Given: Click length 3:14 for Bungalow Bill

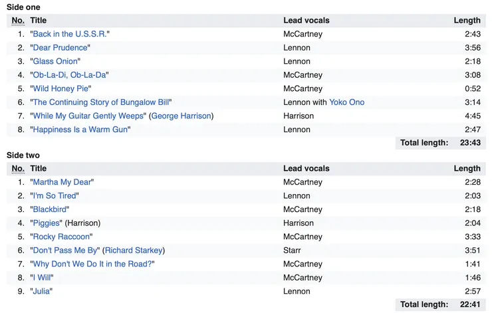Looking at the screenshot, I should 473,102.
